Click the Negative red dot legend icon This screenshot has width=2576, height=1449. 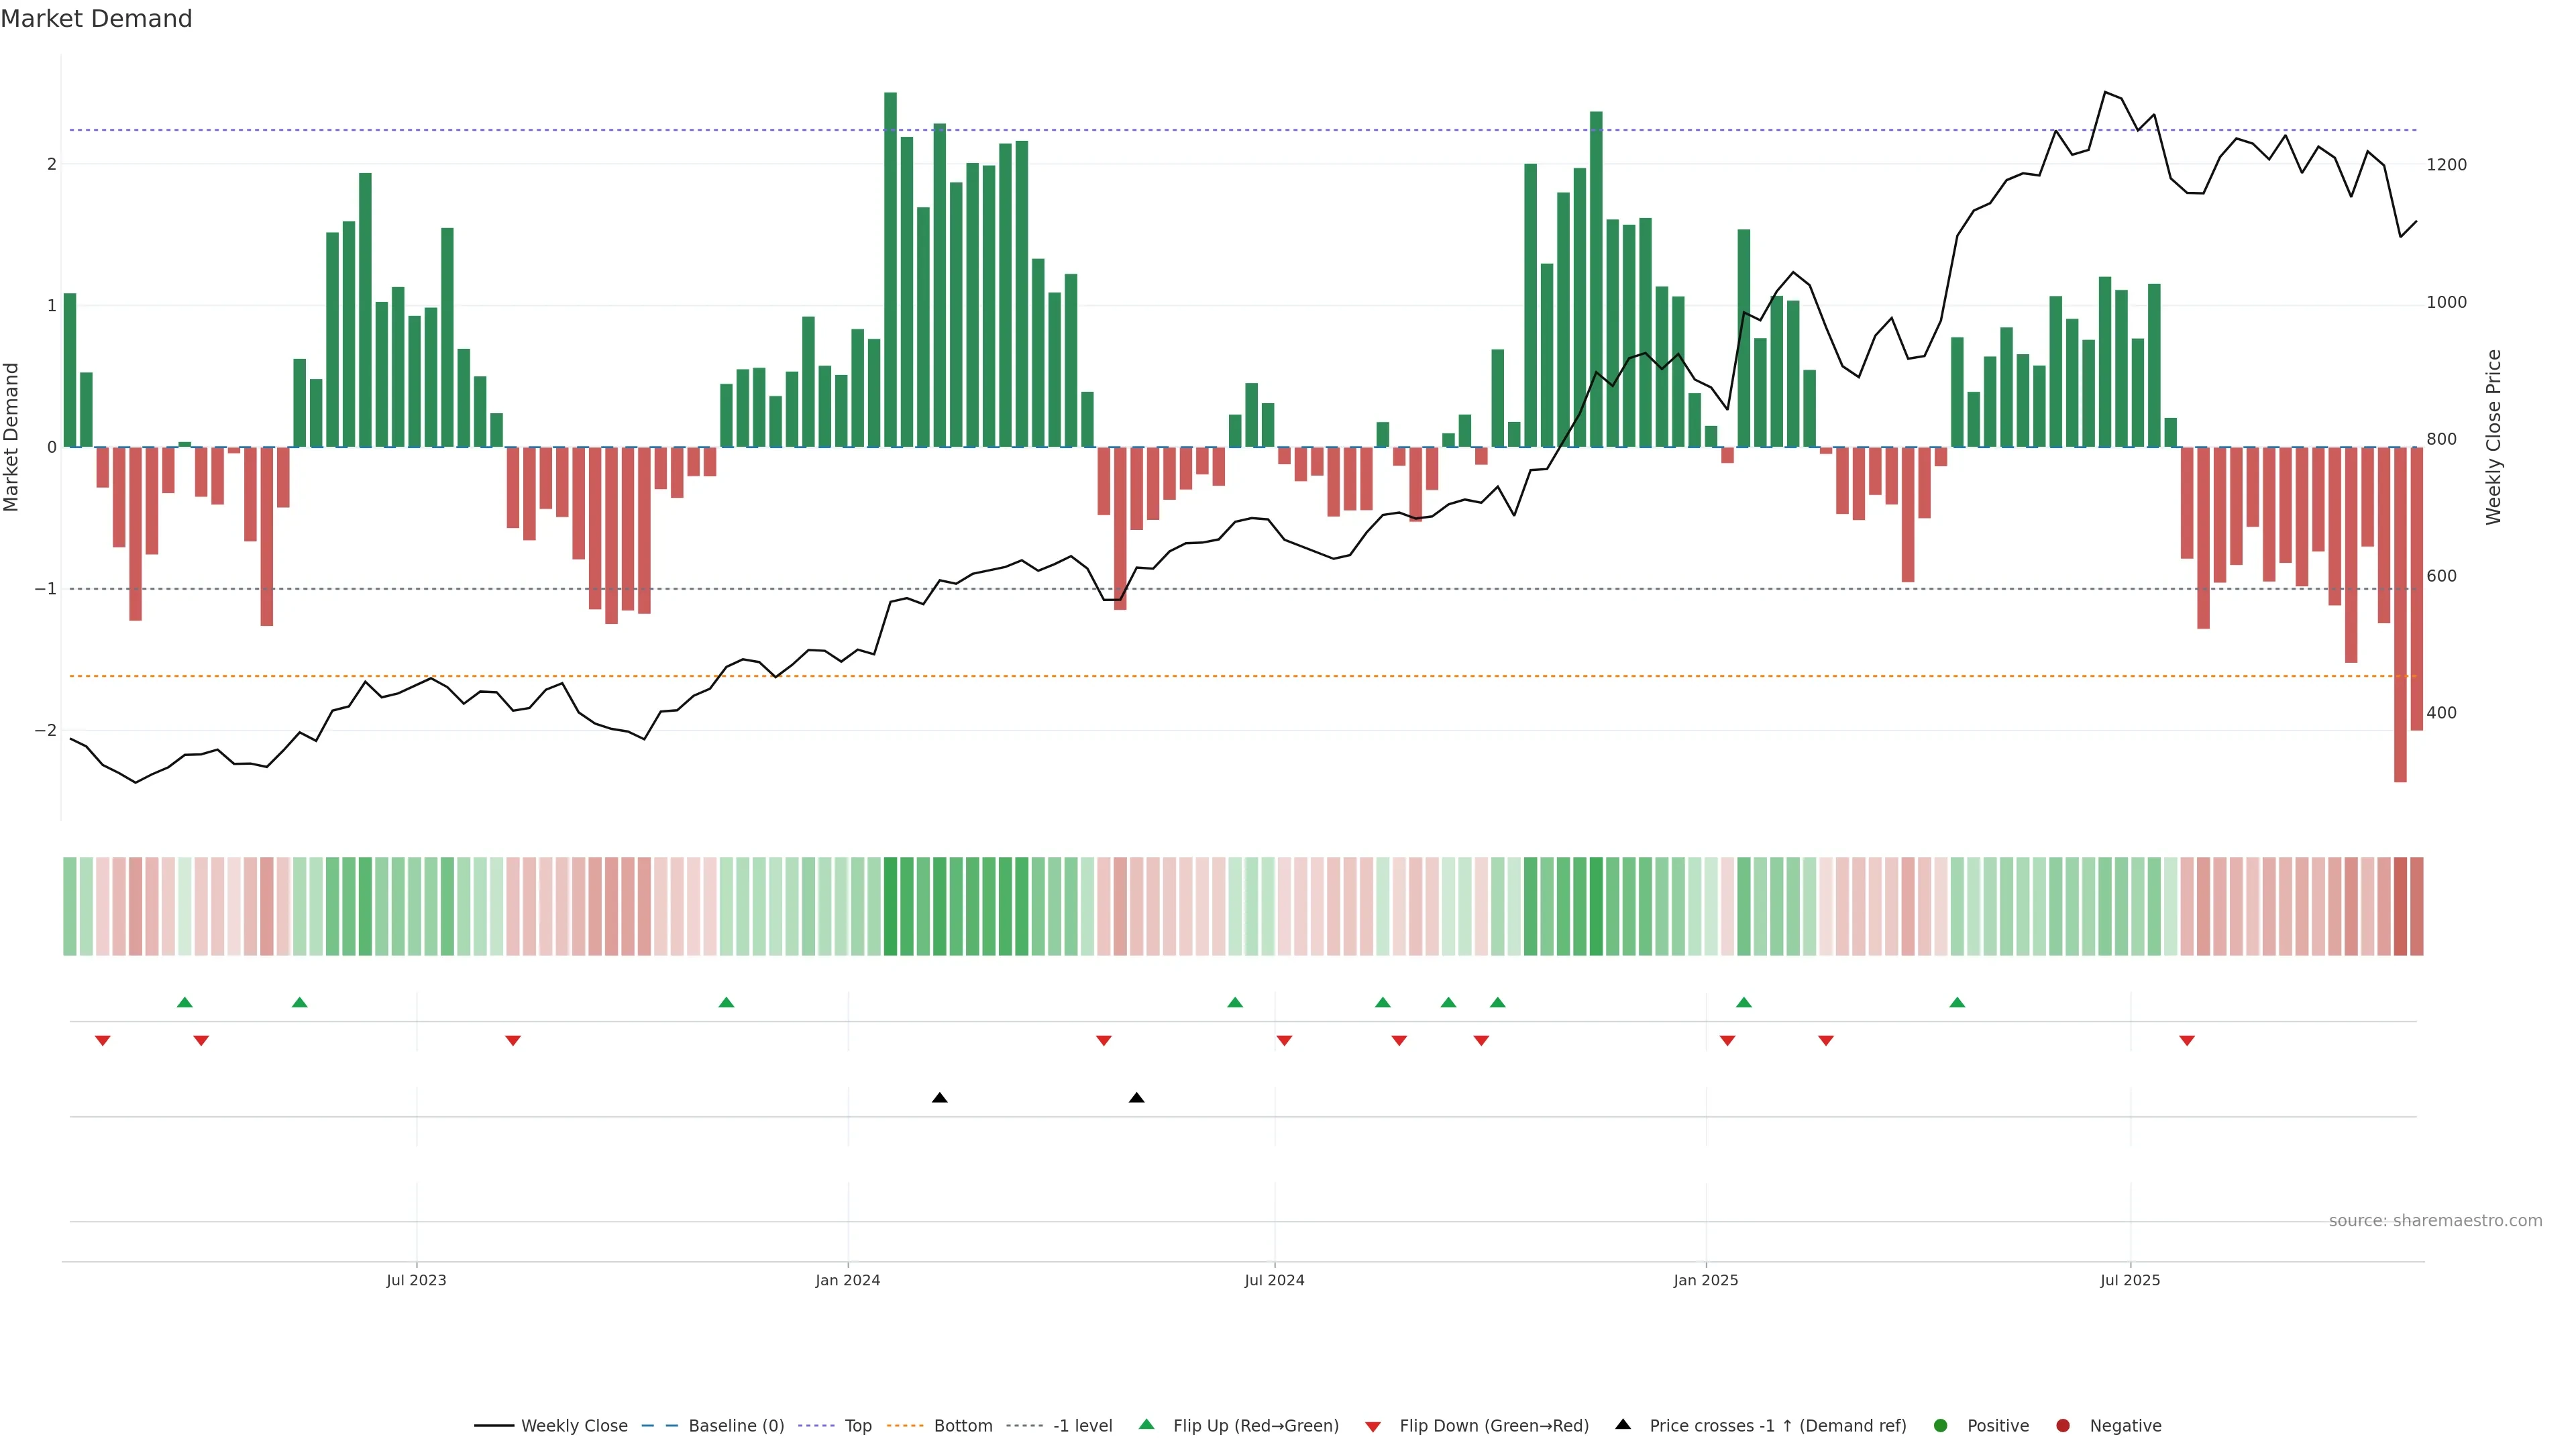2062,1426
